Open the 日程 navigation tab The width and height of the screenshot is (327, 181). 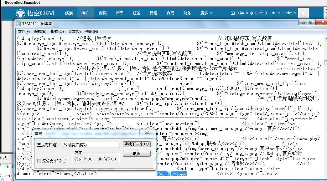(x=153, y=13)
